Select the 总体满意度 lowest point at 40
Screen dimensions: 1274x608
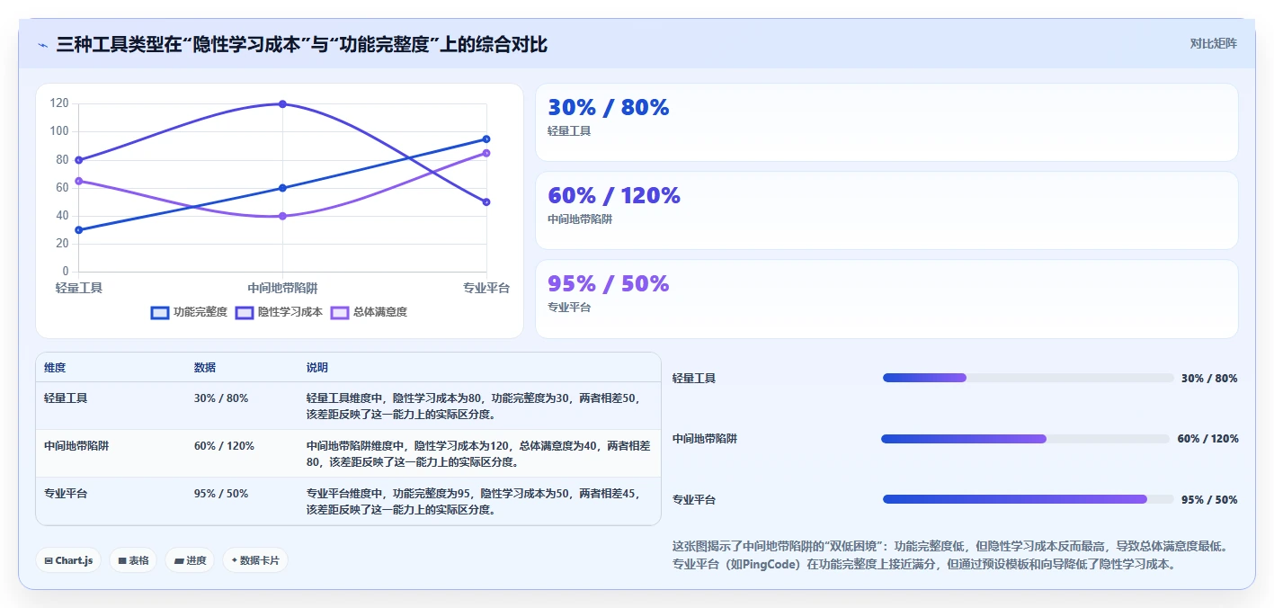tap(282, 216)
